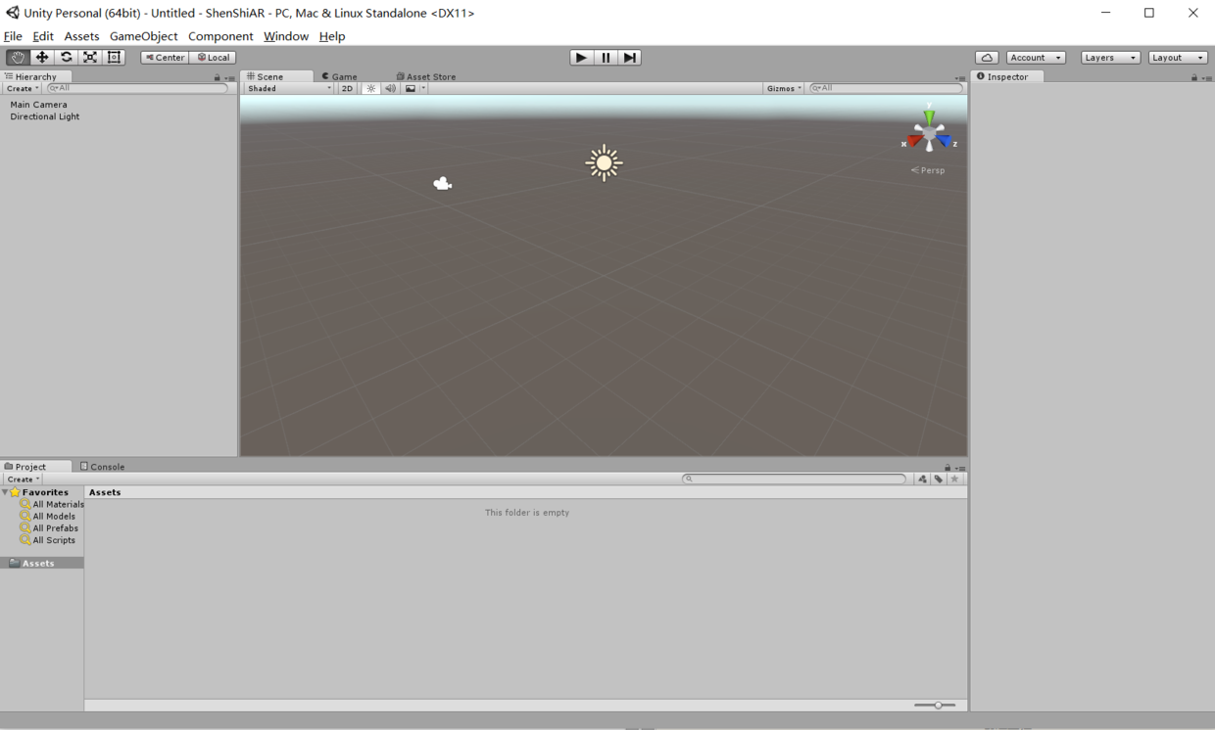Select the Rect transform tool

pos(114,57)
